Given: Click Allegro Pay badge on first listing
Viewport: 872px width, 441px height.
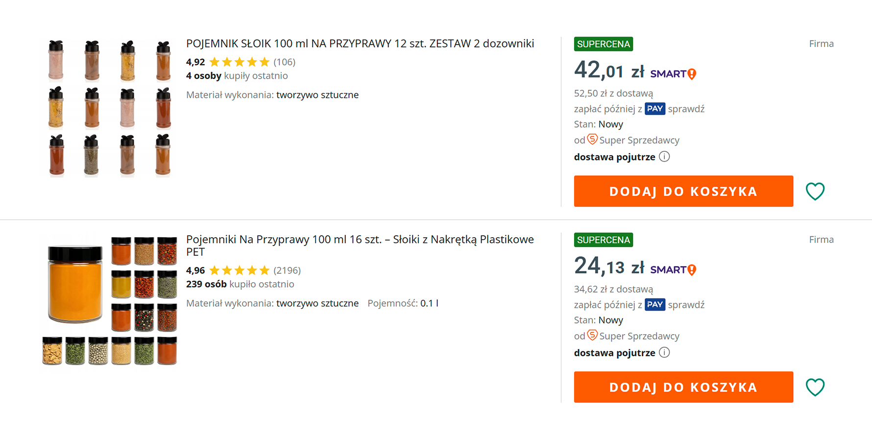Looking at the screenshot, I should (654, 109).
